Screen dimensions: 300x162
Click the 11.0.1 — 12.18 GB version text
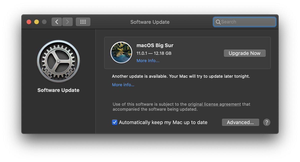154,53
